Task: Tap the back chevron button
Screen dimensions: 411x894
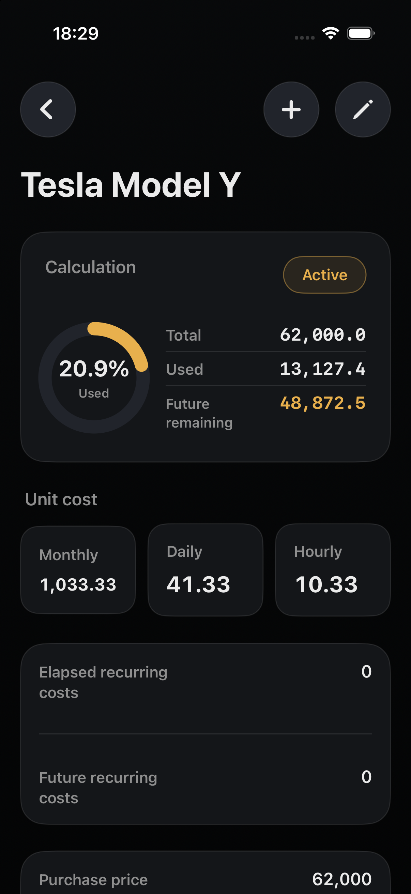Action: tap(48, 110)
